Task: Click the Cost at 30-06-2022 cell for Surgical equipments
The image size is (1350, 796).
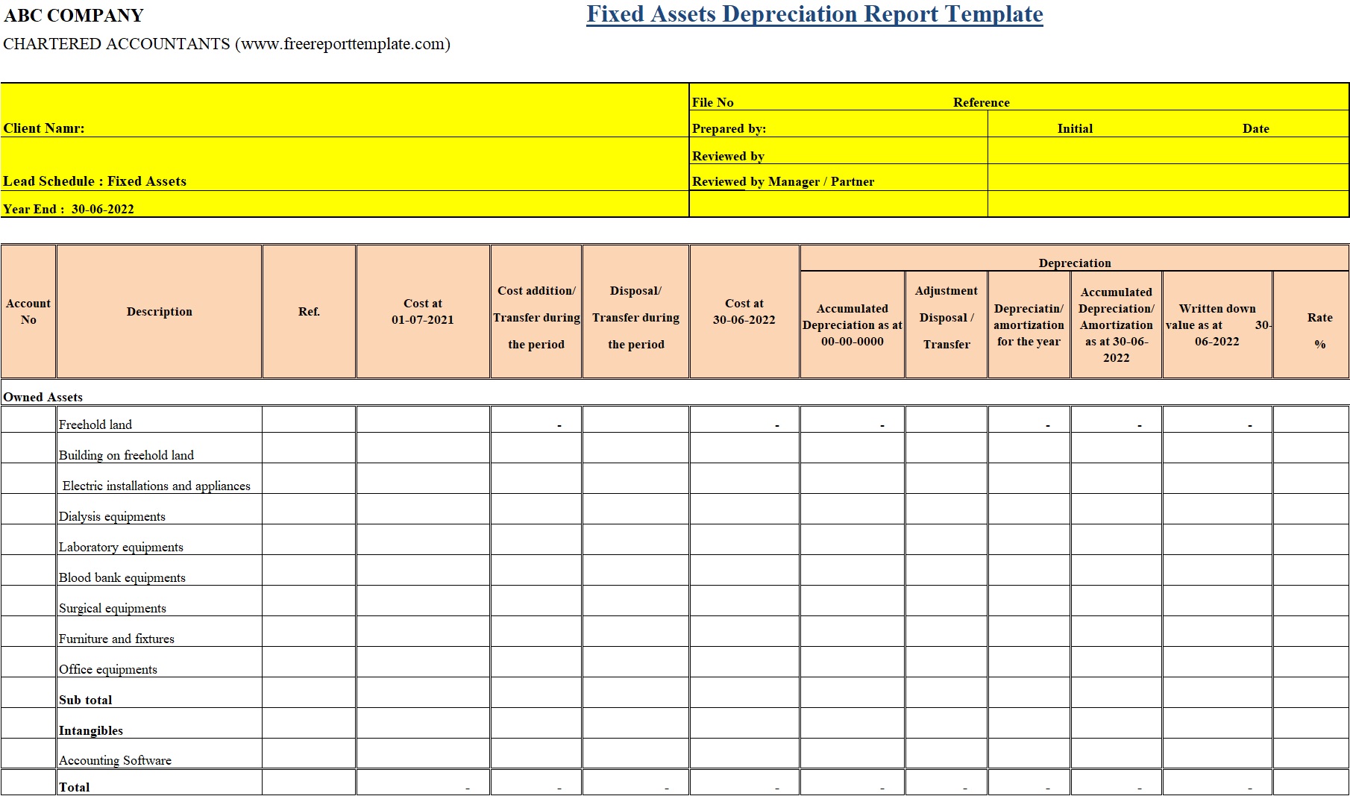Action: click(744, 601)
